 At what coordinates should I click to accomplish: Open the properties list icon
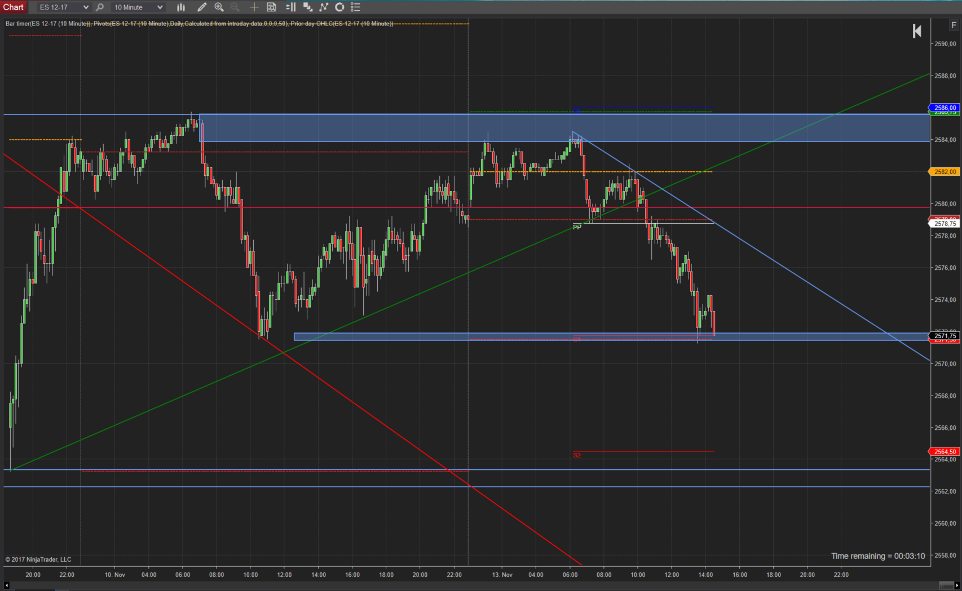(x=355, y=7)
